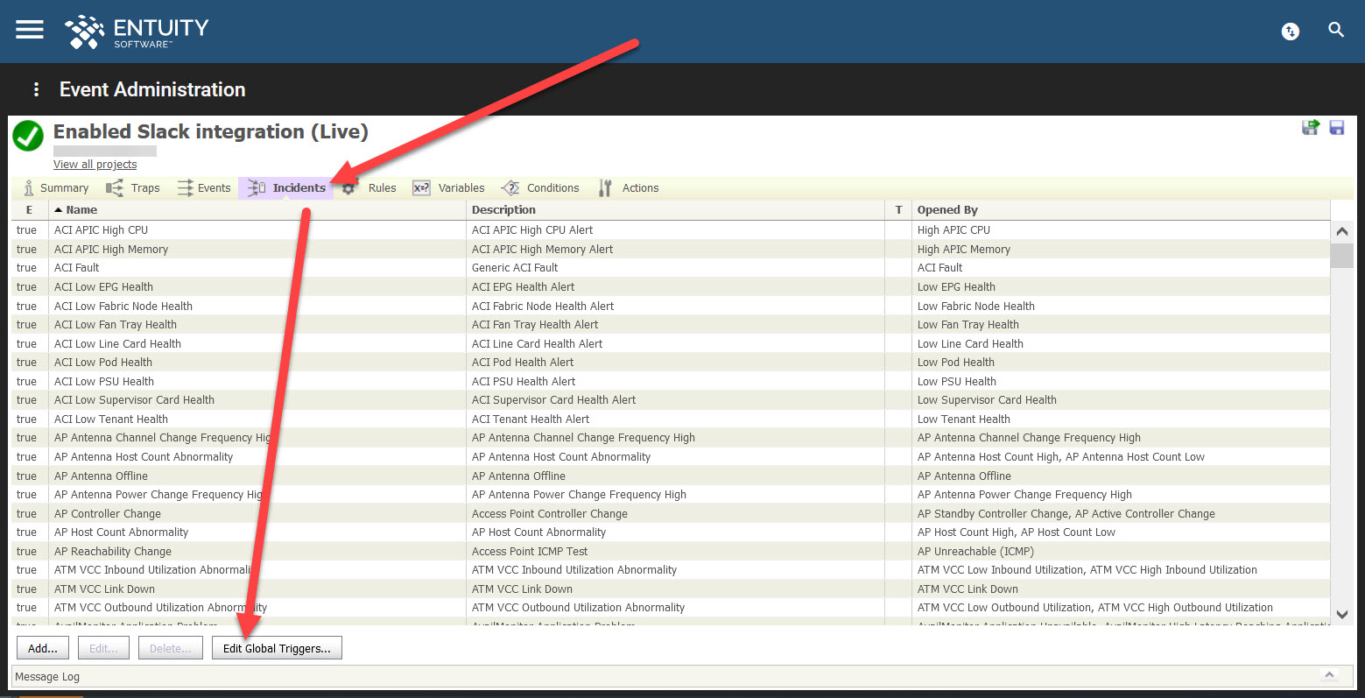Click ACI PSU Health Alert description
The height and width of the screenshot is (698, 1365).
tap(524, 382)
